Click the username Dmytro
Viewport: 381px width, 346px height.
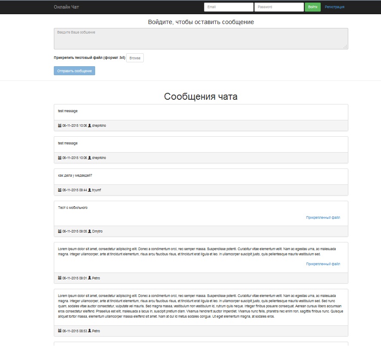97,232
